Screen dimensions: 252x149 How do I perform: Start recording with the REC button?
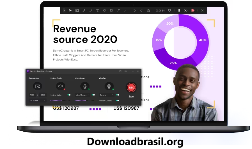131,88
